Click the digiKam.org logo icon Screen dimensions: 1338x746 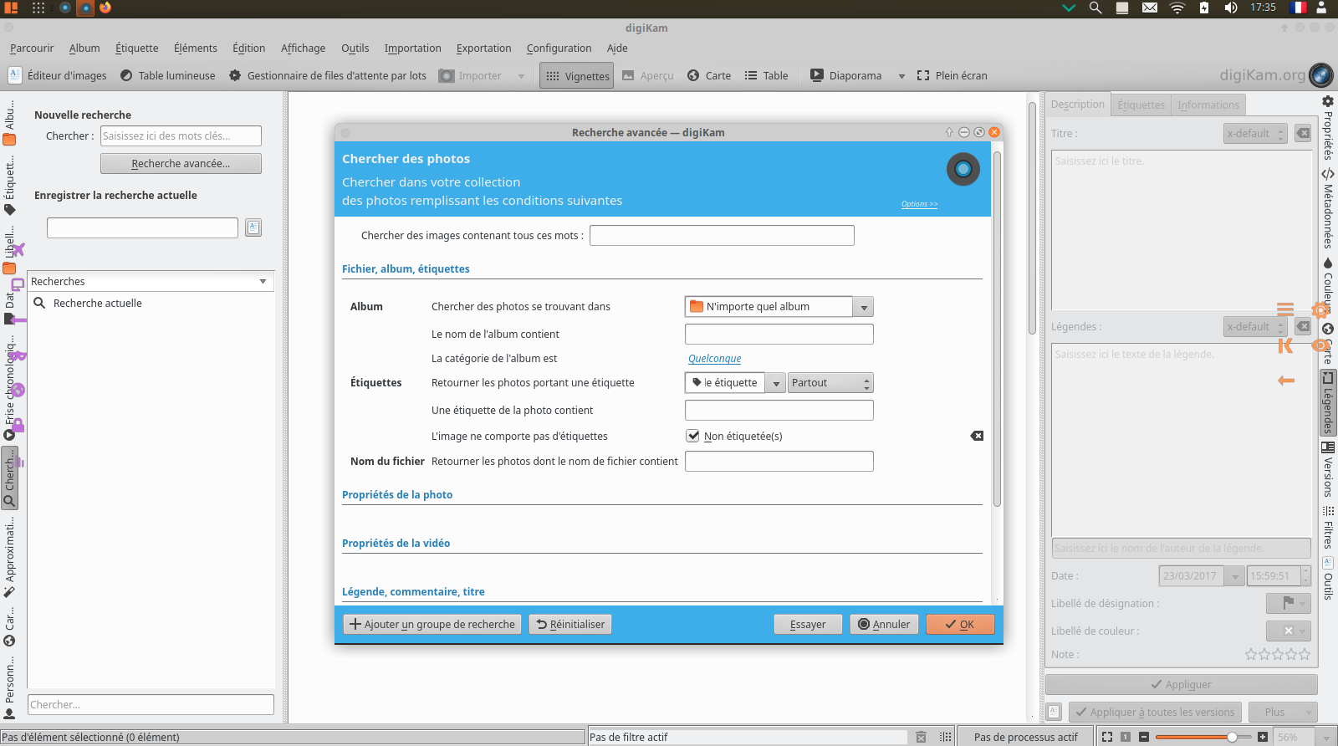click(x=1321, y=75)
